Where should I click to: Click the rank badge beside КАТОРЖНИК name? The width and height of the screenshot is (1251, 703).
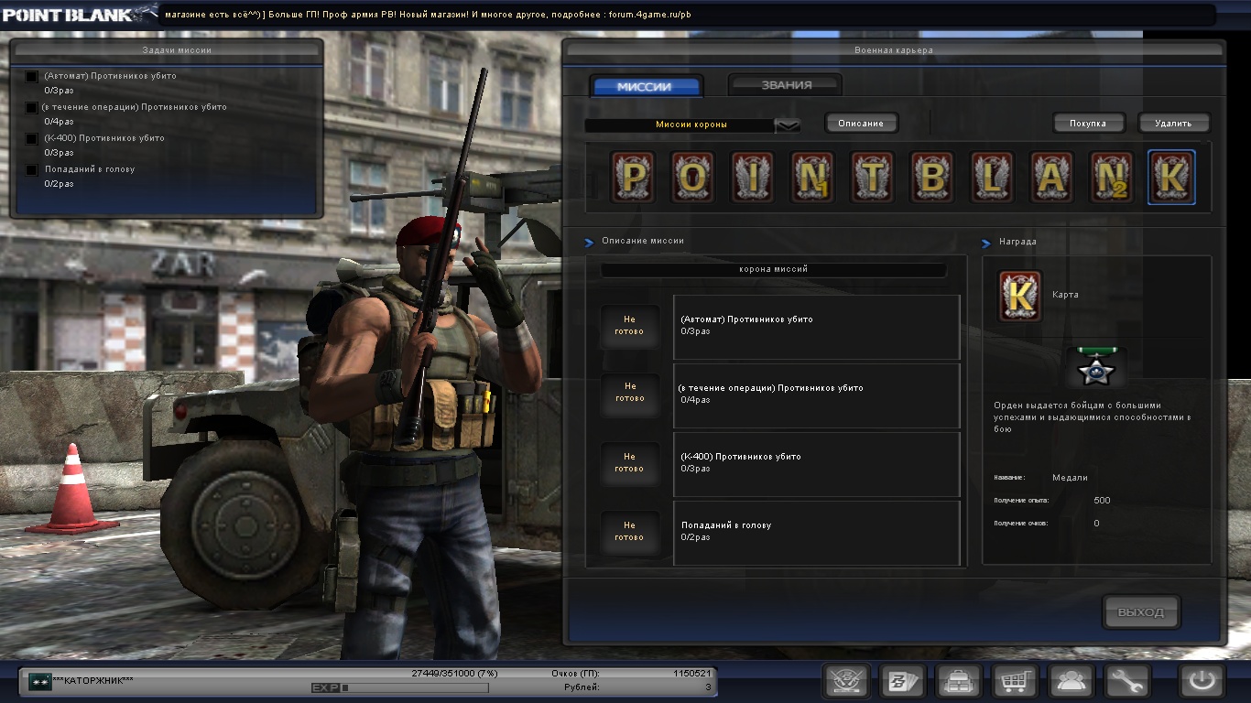click(39, 681)
